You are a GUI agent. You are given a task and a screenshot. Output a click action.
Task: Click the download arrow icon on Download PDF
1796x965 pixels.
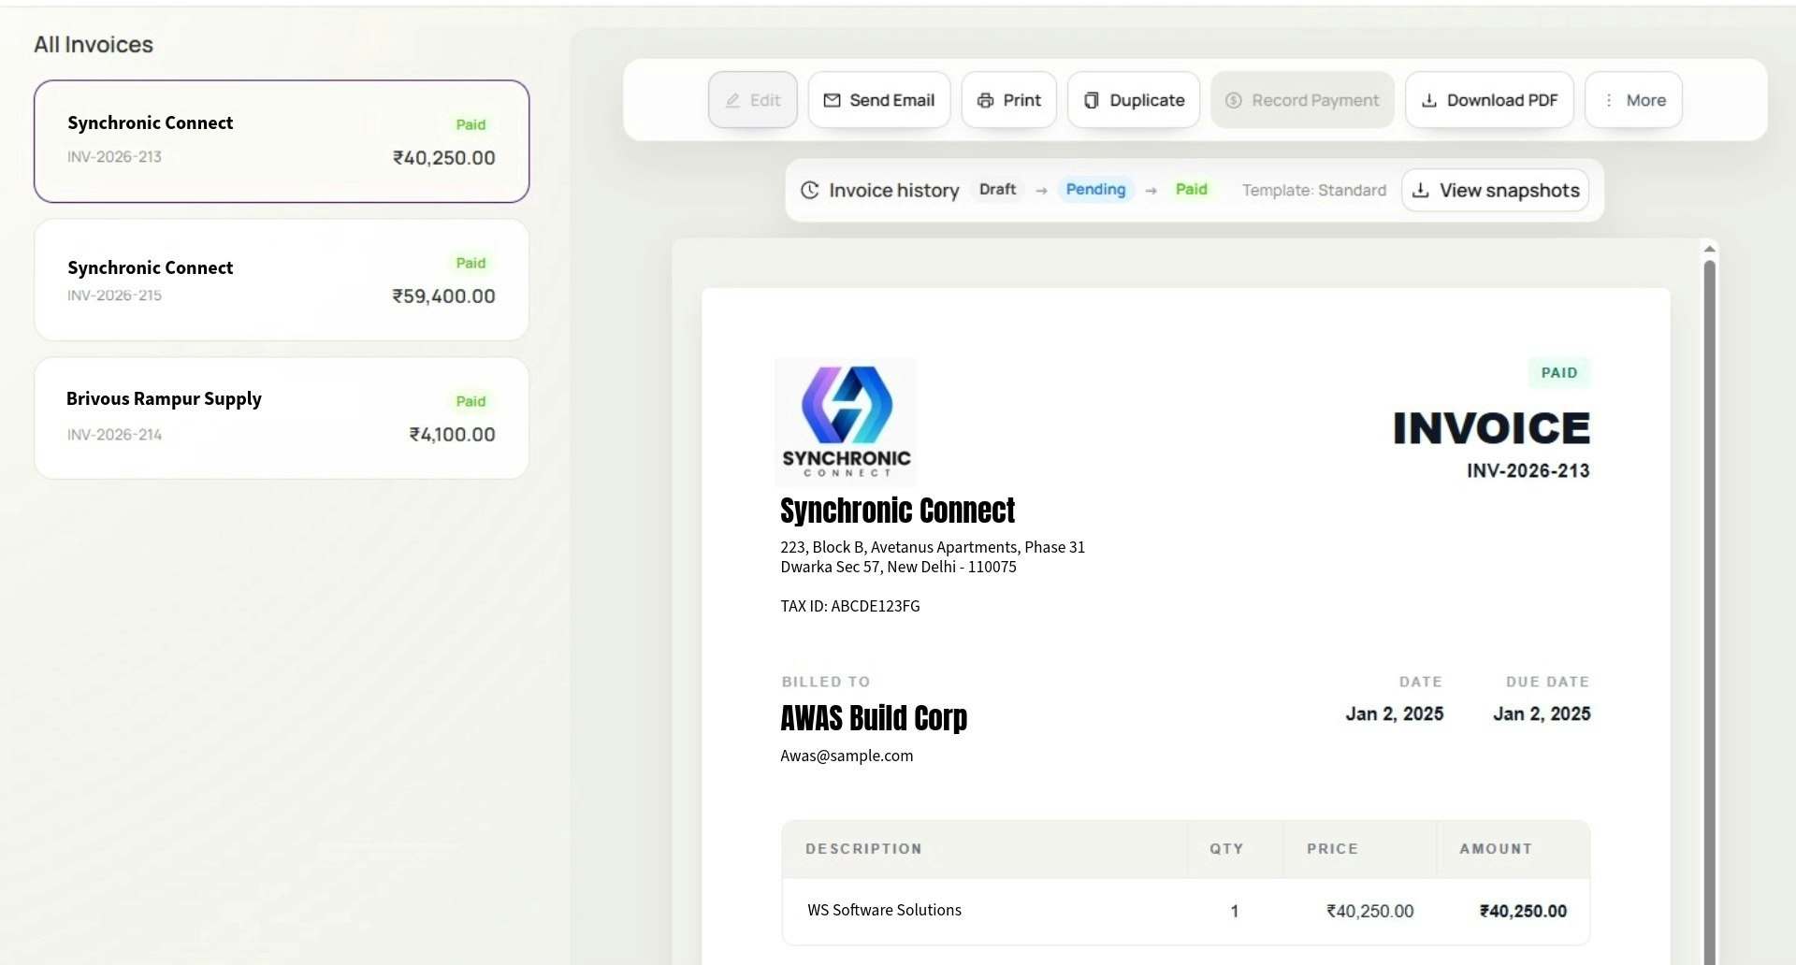pos(1429,100)
